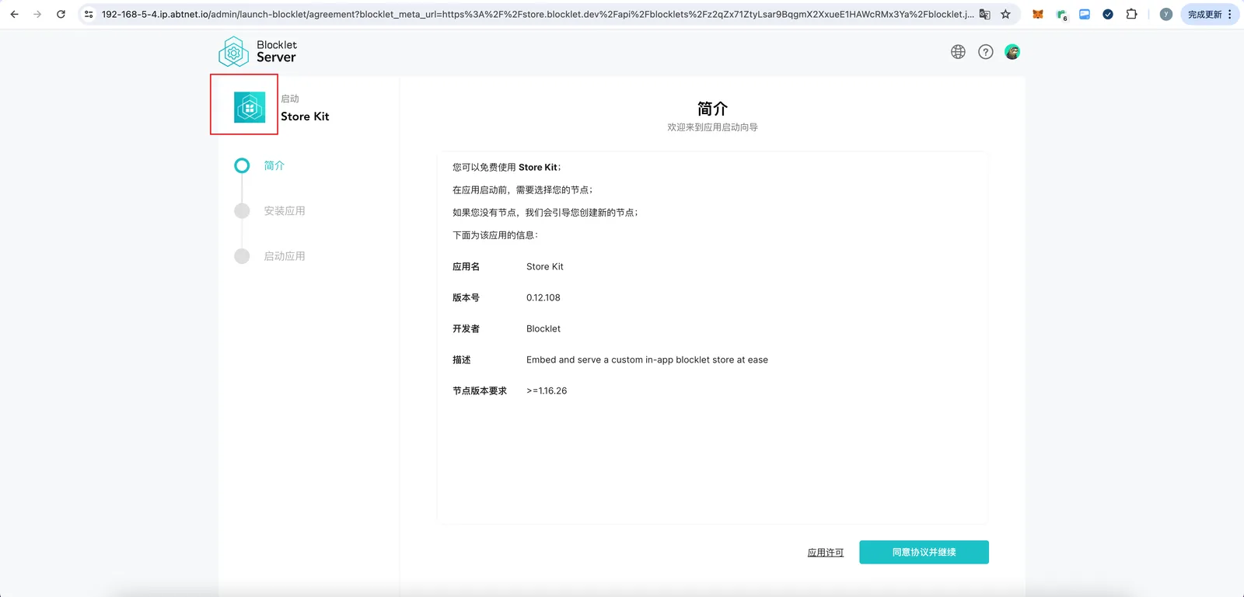Click the 版本号 field label
The height and width of the screenshot is (597, 1244).
466,297
